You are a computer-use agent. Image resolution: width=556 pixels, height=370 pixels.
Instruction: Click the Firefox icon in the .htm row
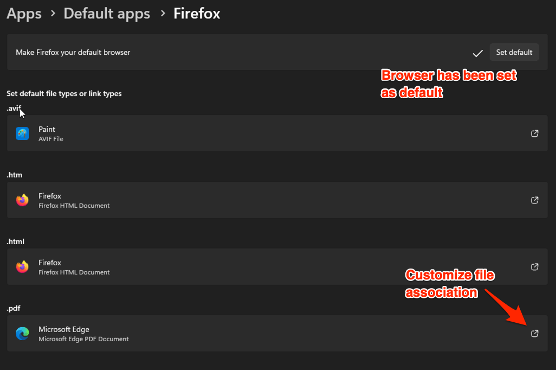22,200
